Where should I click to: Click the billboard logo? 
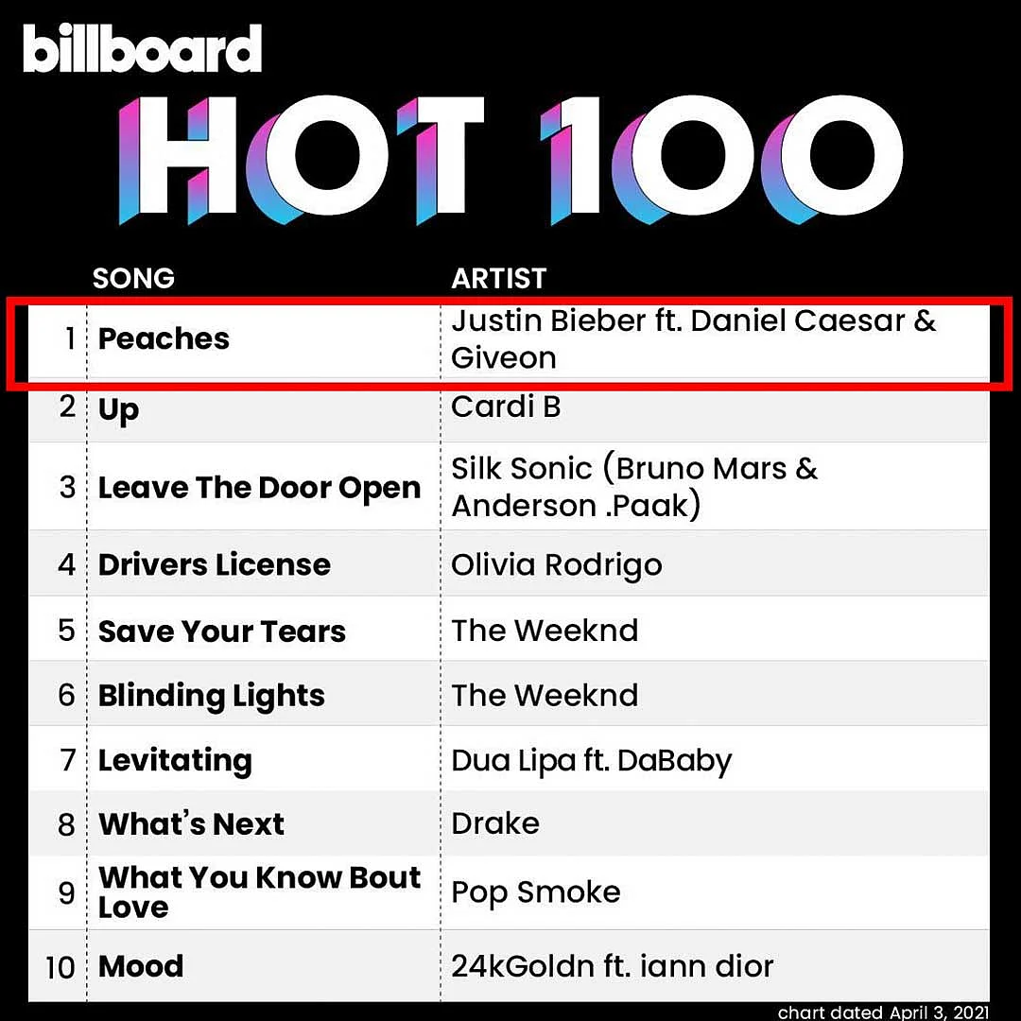click(x=142, y=49)
